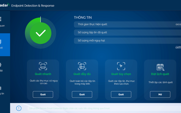181x113 pixels.
Task: Open the Thông tin sidebar tab at bottom
Action: click(2, 90)
